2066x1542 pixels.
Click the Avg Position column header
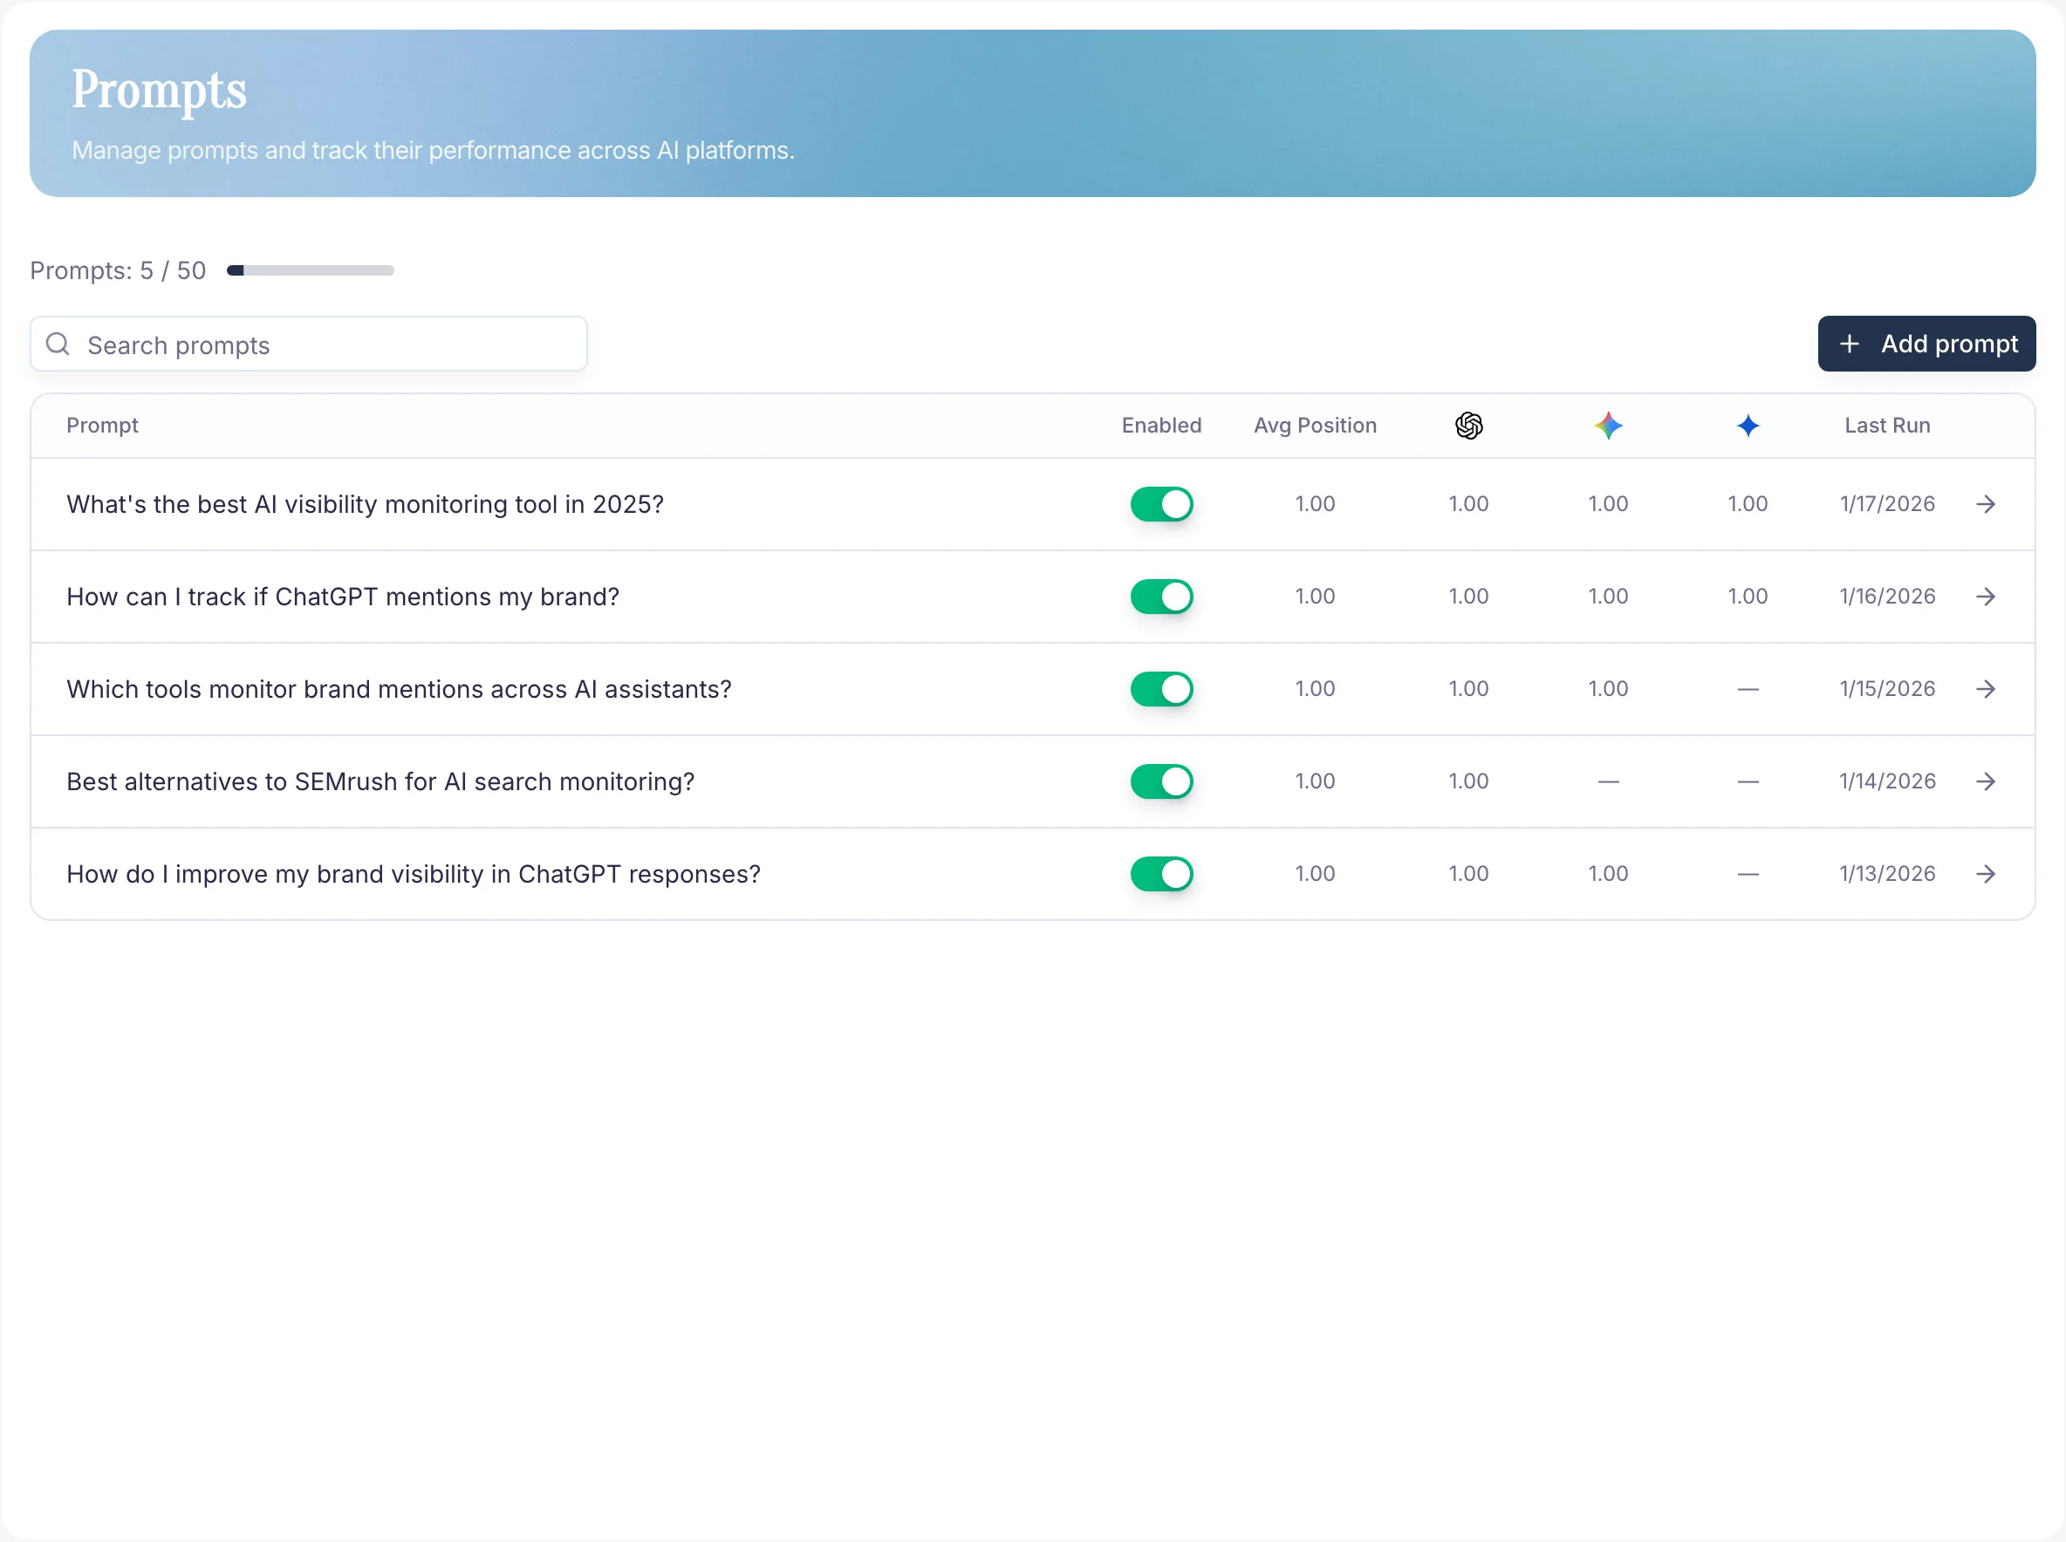pyautogui.click(x=1315, y=425)
